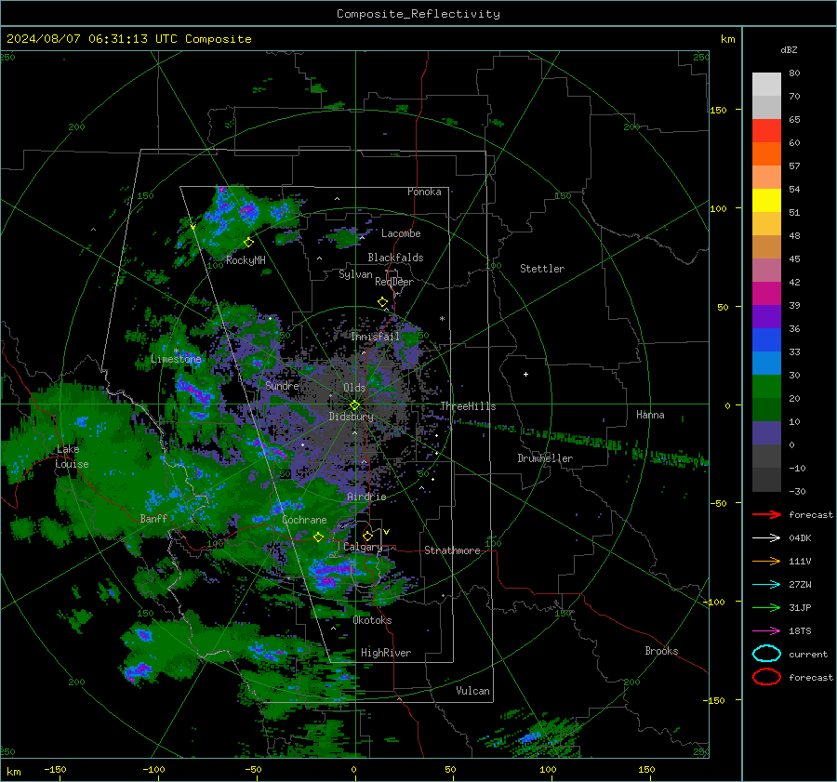This screenshot has height=782, width=837.
Task: Click the red forecast ellipse in legend
Action: (x=766, y=677)
